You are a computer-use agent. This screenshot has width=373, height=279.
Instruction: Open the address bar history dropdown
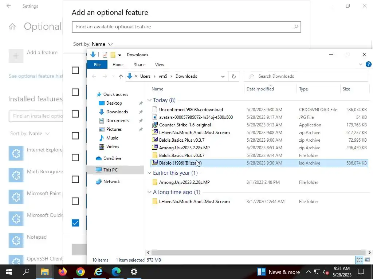[x=223, y=76]
